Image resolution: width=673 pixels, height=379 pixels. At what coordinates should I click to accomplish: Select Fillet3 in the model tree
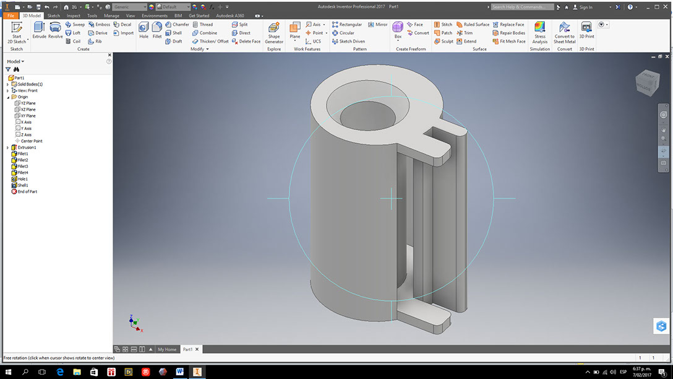20,167
